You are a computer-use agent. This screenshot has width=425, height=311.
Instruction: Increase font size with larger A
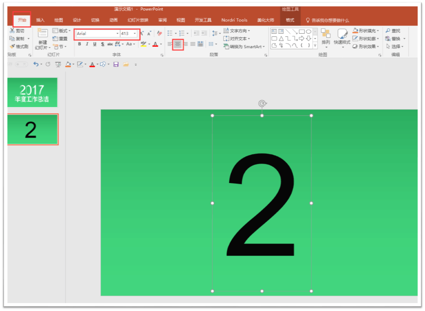coord(142,34)
